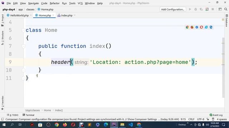Open the 4 spaces indent selector
The image size is (229, 128).
point(222,119)
